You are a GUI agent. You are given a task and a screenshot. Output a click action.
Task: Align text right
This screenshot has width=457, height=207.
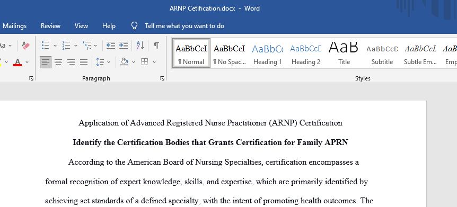pos(71,62)
